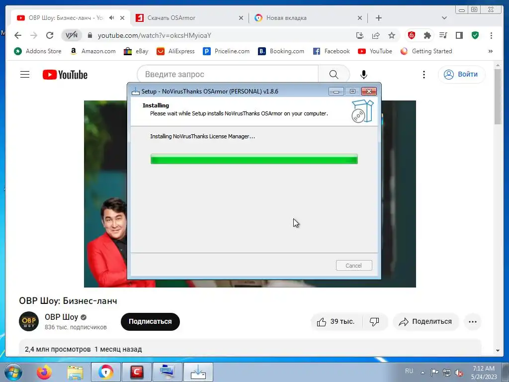Open Windows Explorer from the taskbar

coord(75,372)
